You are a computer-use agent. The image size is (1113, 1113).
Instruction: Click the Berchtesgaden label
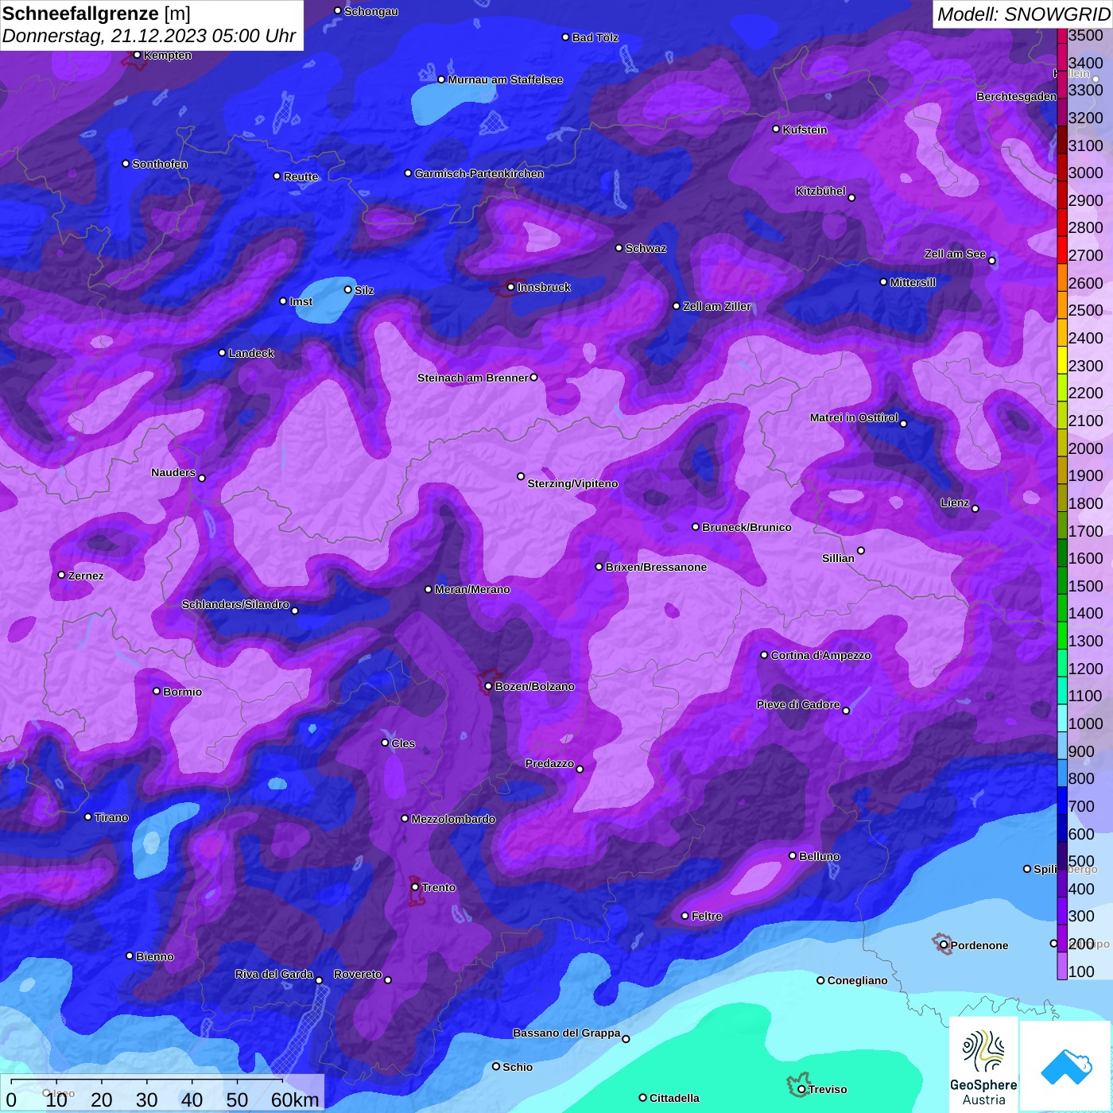coord(1017,96)
